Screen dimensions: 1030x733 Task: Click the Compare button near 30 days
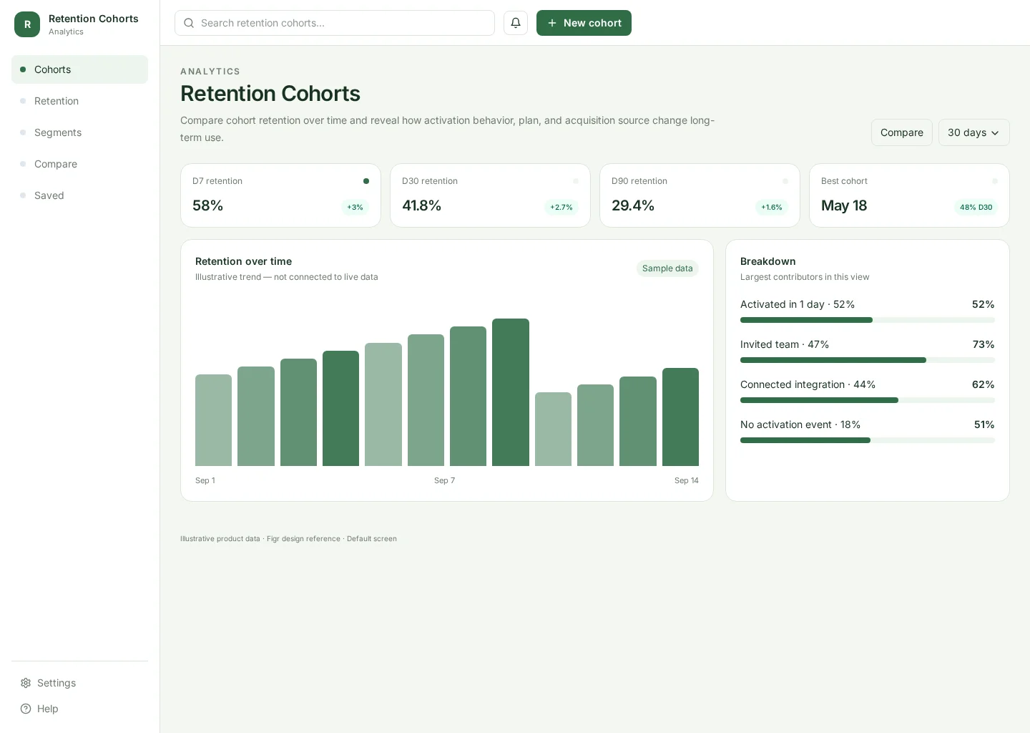[x=901, y=132]
